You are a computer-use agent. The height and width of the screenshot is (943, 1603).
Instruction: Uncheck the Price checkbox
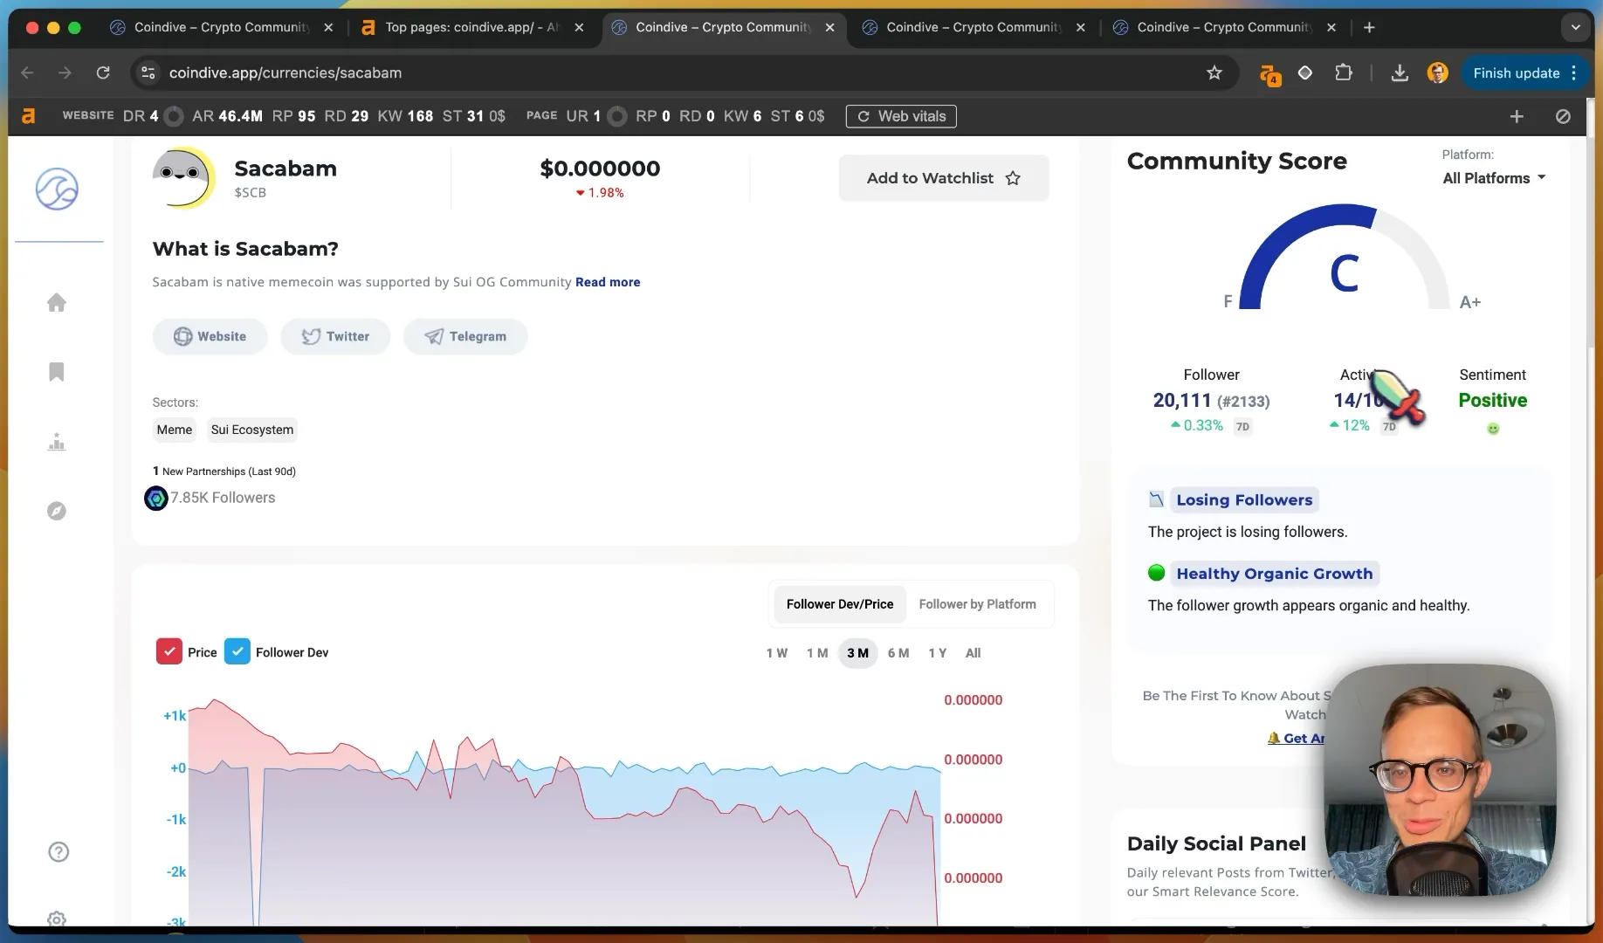pos(169,651)
